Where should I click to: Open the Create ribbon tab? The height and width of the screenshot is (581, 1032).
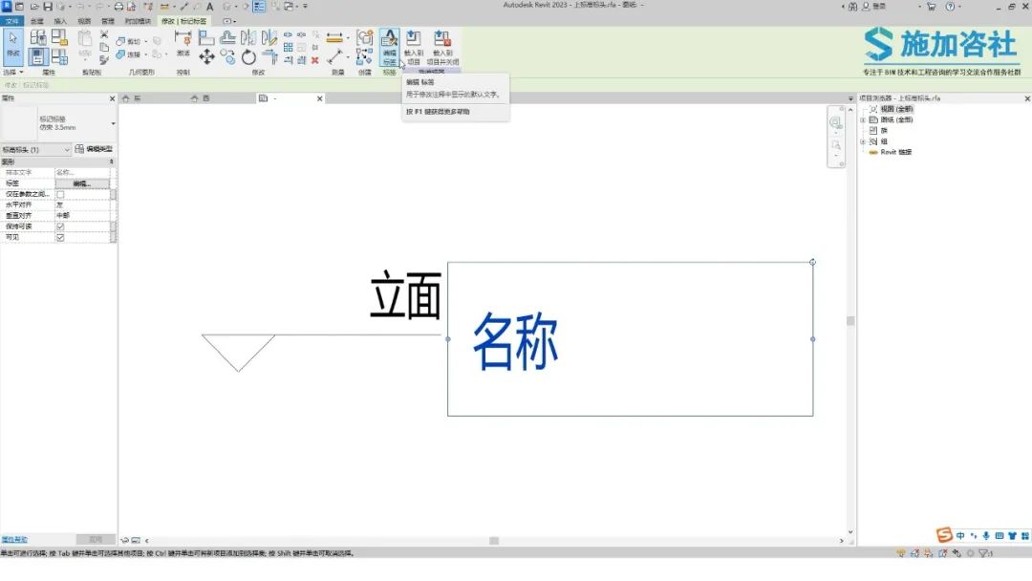[x=37, y=21]
